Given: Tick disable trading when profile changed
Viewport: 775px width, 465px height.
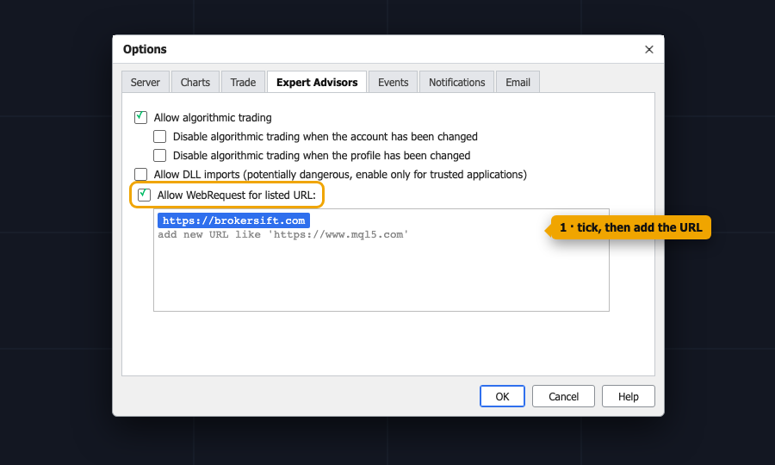Looking at the screenshot, I should pyautogui.click(x=159, y=155).
